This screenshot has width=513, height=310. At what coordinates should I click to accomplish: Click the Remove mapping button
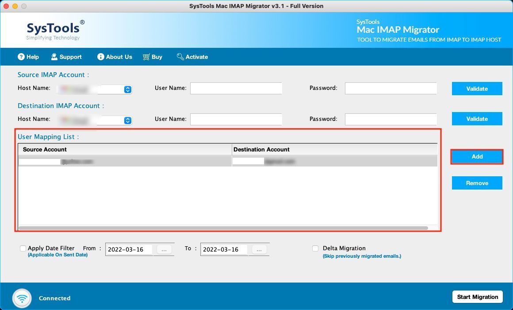(x=477, y=183)
